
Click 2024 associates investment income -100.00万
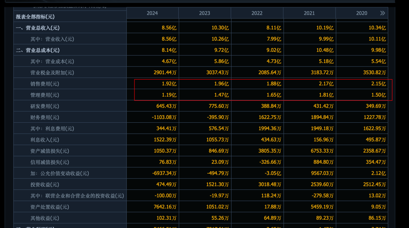(x=165, y=196)
